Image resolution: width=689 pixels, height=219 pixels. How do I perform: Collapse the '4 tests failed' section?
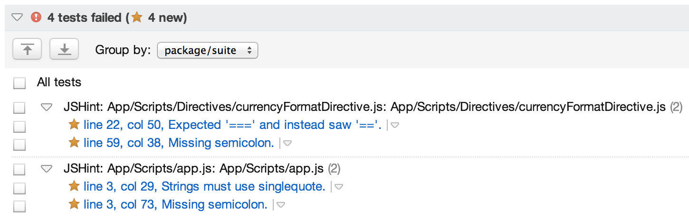click(x=17, y=18)
